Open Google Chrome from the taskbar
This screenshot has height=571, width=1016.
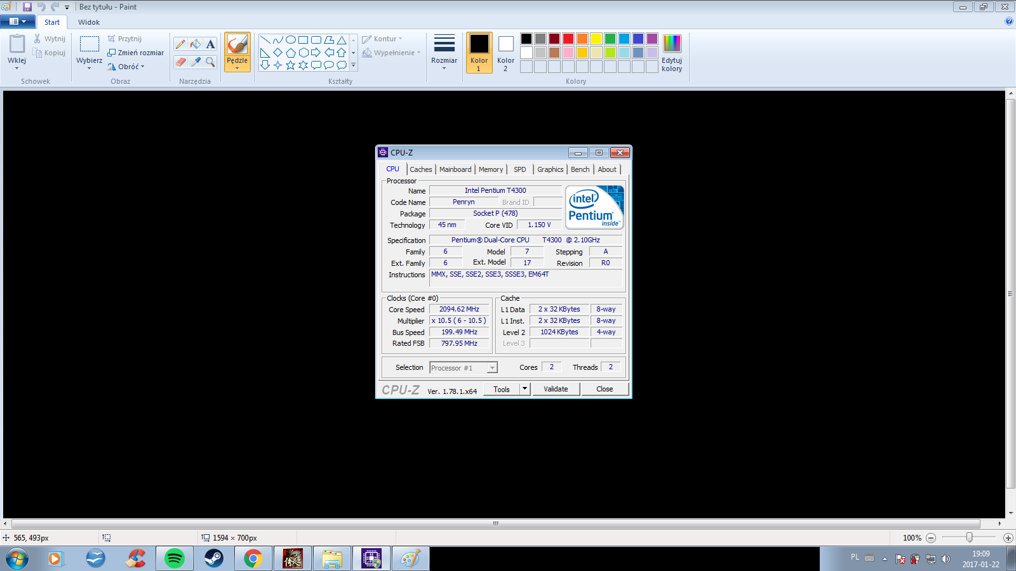(x=253, y=559)
